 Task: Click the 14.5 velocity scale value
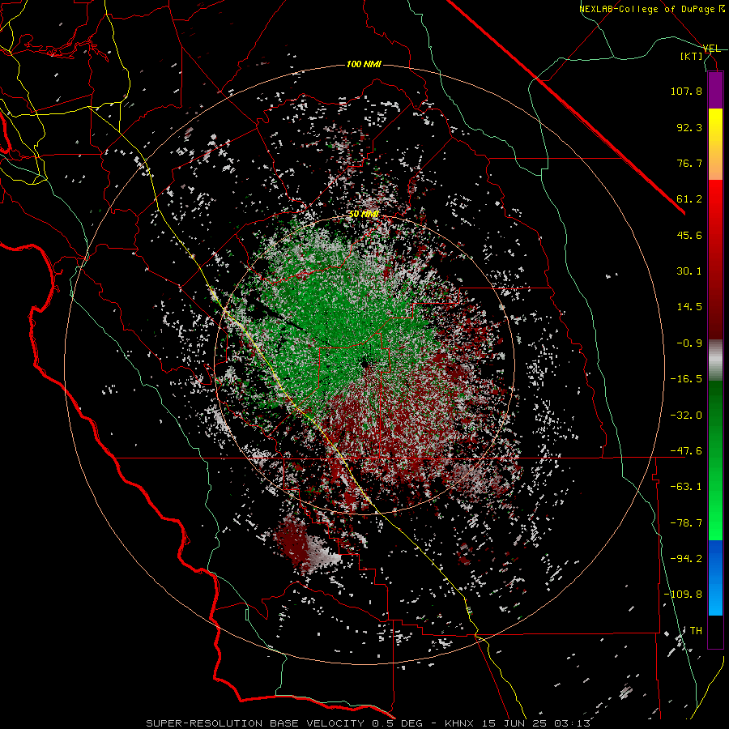689,307
